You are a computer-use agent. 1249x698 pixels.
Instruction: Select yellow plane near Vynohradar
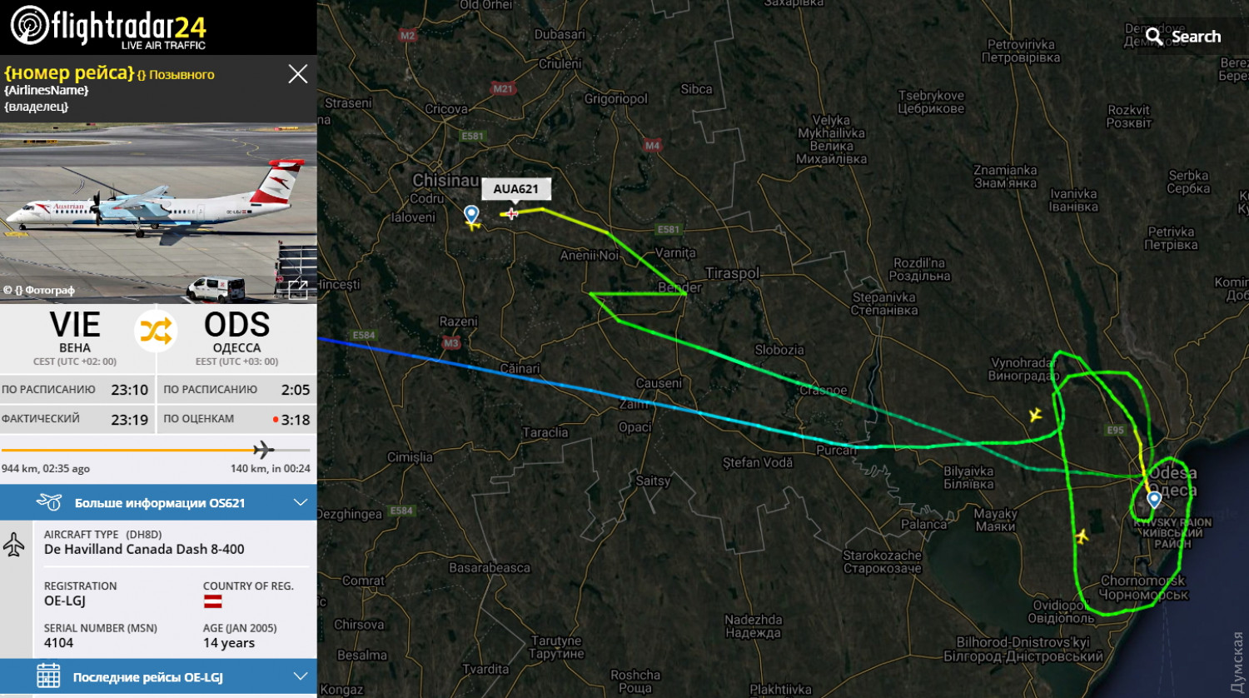coord(1035,414)
